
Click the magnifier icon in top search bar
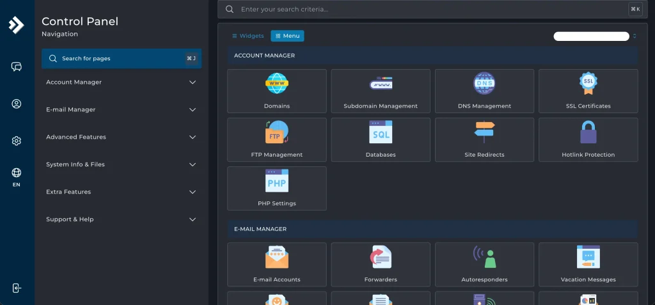[230, 9]
